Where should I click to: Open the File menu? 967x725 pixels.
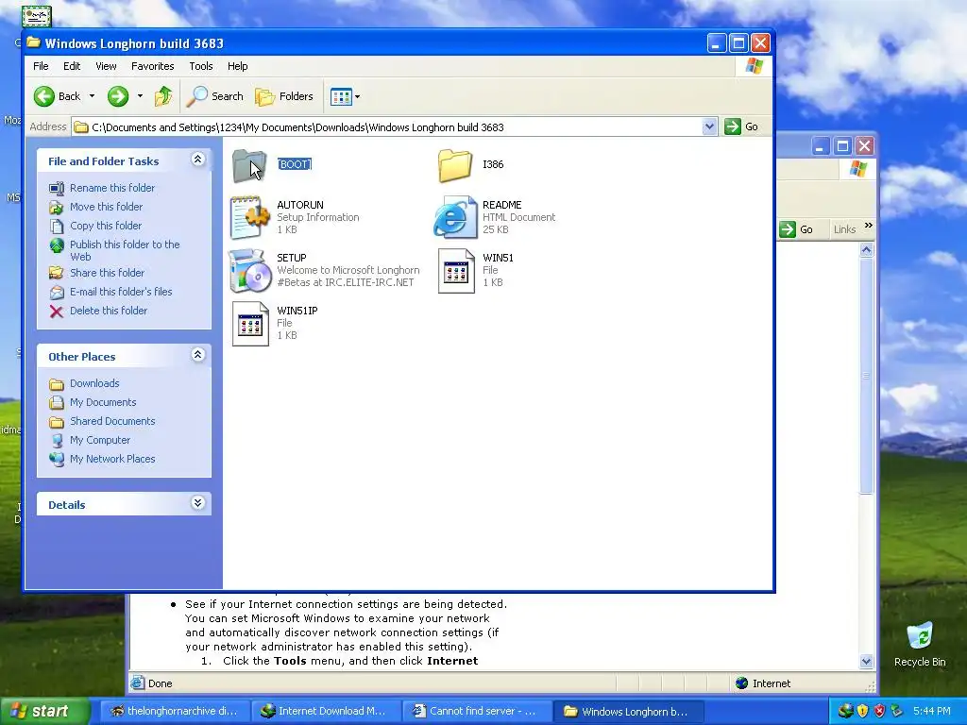[41, 66]
